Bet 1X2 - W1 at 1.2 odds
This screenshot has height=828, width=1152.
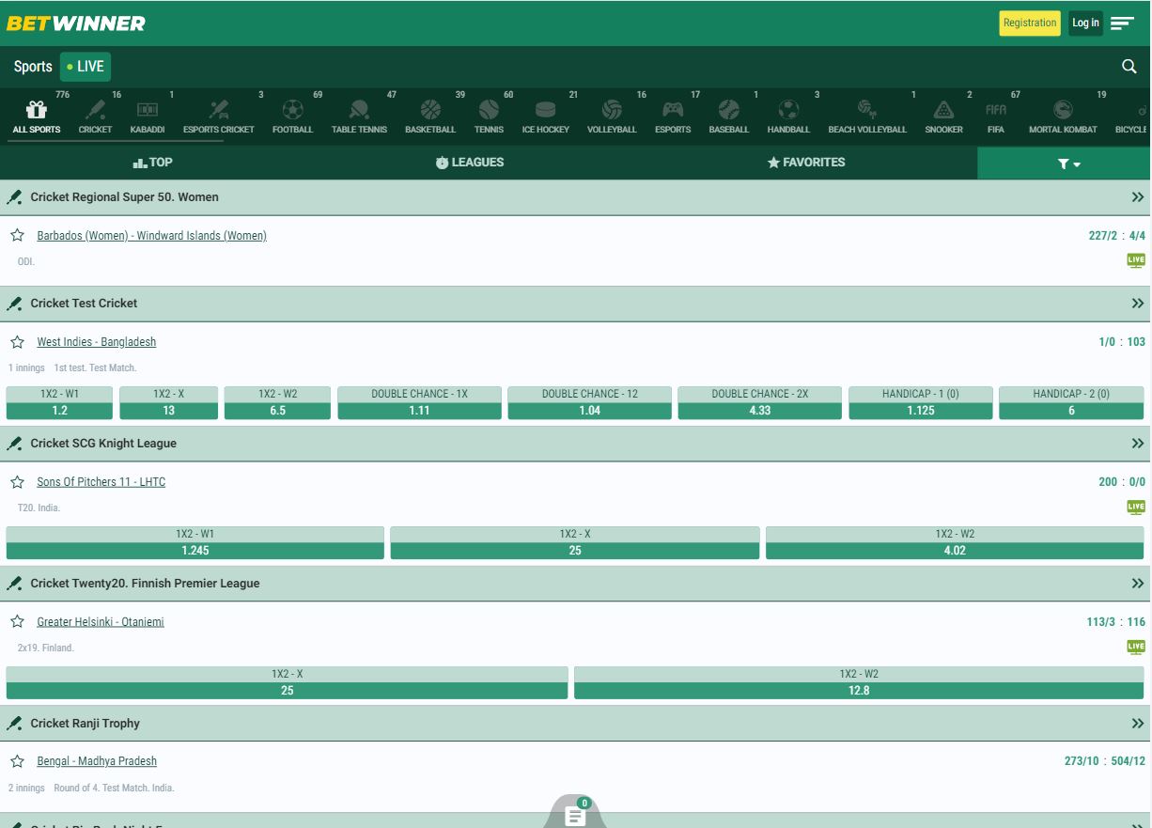coord(59,403)
